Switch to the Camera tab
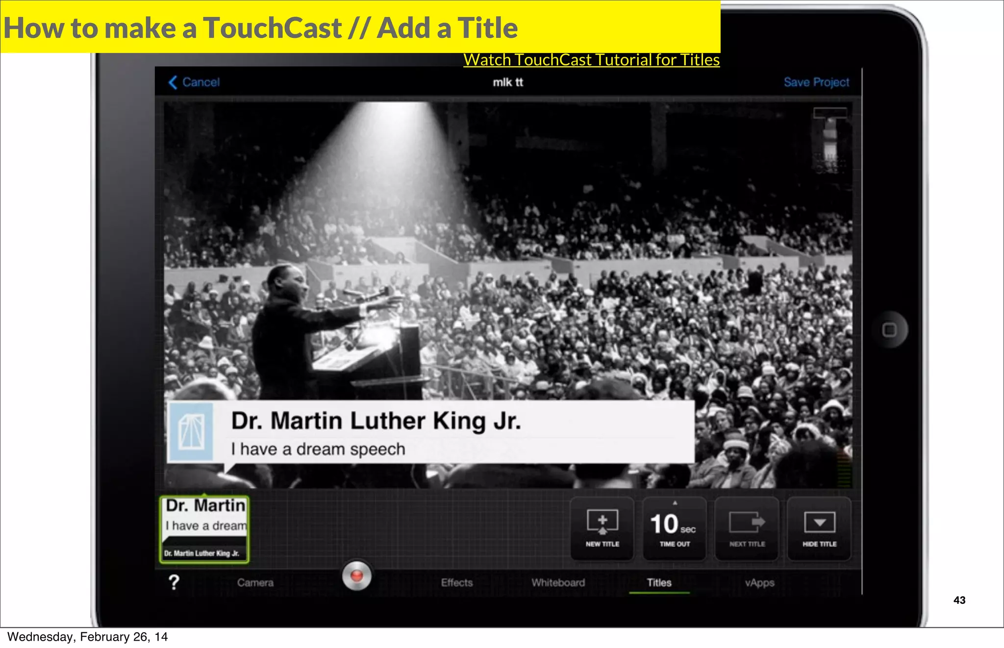This screenshot has width=1004, height=648. click(255, 583)
